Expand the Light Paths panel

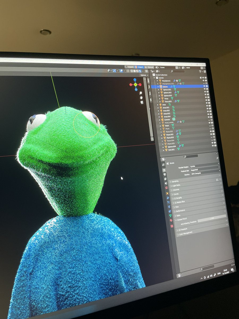pos(171,186)
